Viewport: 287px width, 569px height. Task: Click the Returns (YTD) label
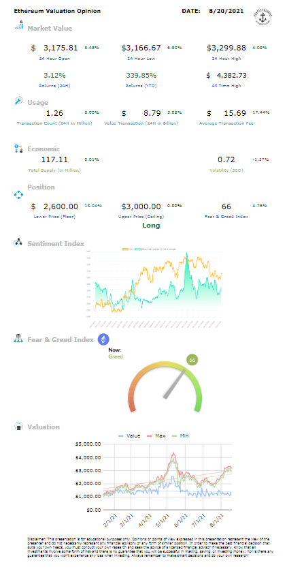141,86
